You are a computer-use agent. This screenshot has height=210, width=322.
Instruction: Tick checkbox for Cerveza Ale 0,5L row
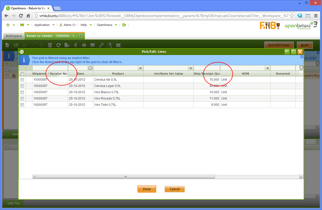click(x=22, y=80)
